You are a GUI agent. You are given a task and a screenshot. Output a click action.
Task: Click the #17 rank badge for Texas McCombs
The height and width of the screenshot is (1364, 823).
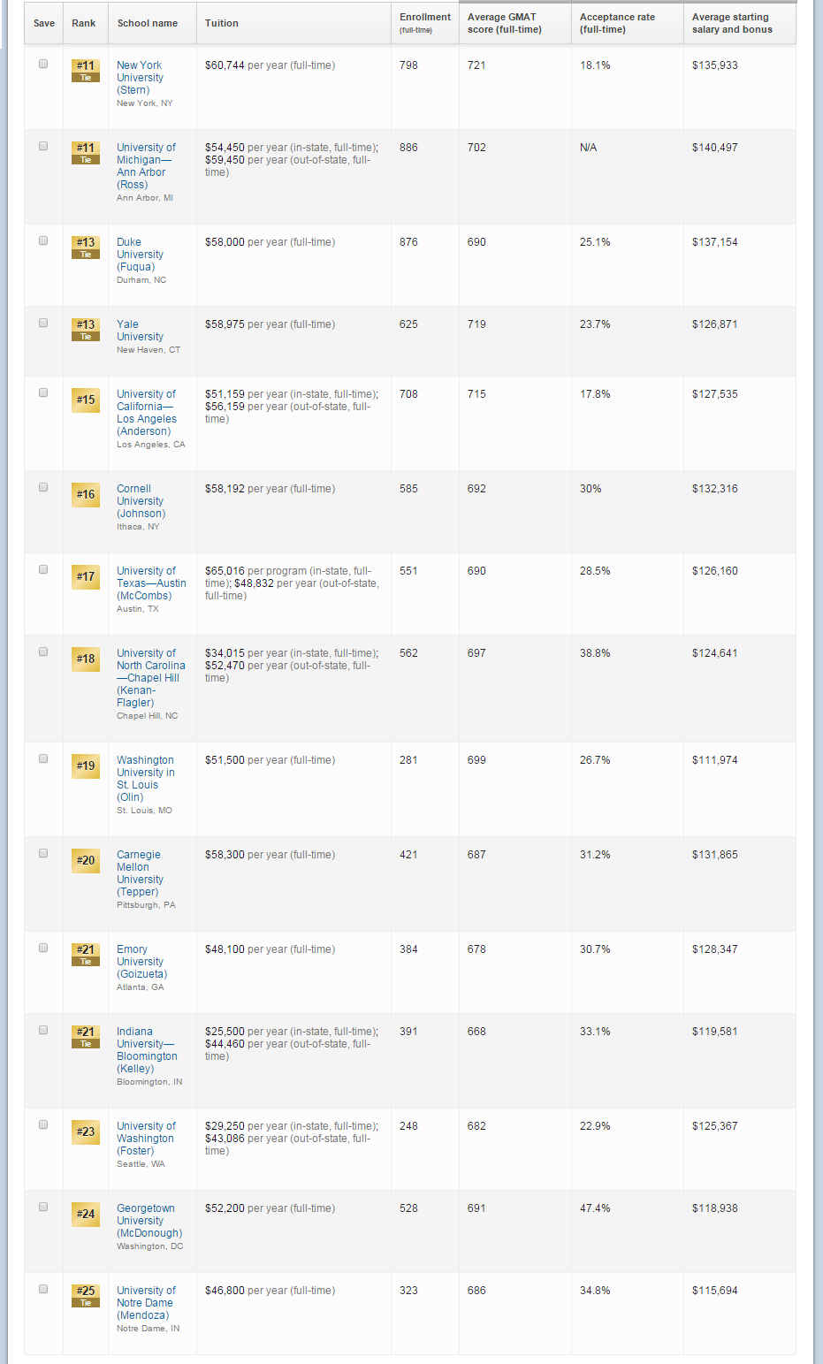click(x=85, y=577)
